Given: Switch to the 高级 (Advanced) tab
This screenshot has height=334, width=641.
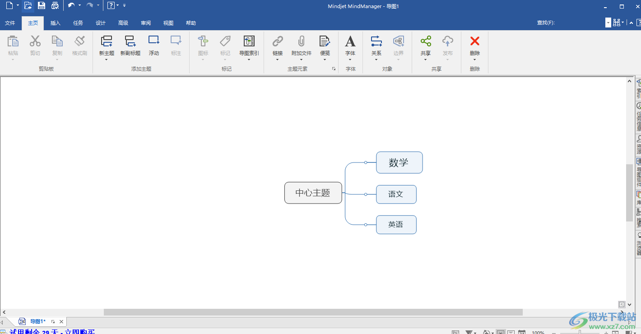Looking at the screenshot, I should click(x=123, y=23).
